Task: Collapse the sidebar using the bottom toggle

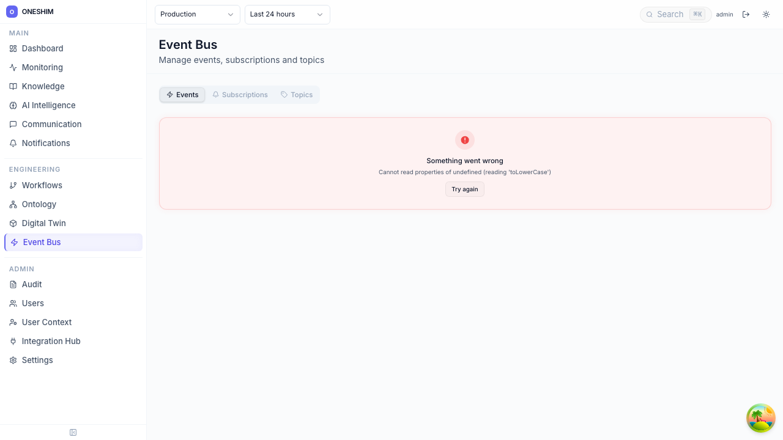Action: [73, 432]
